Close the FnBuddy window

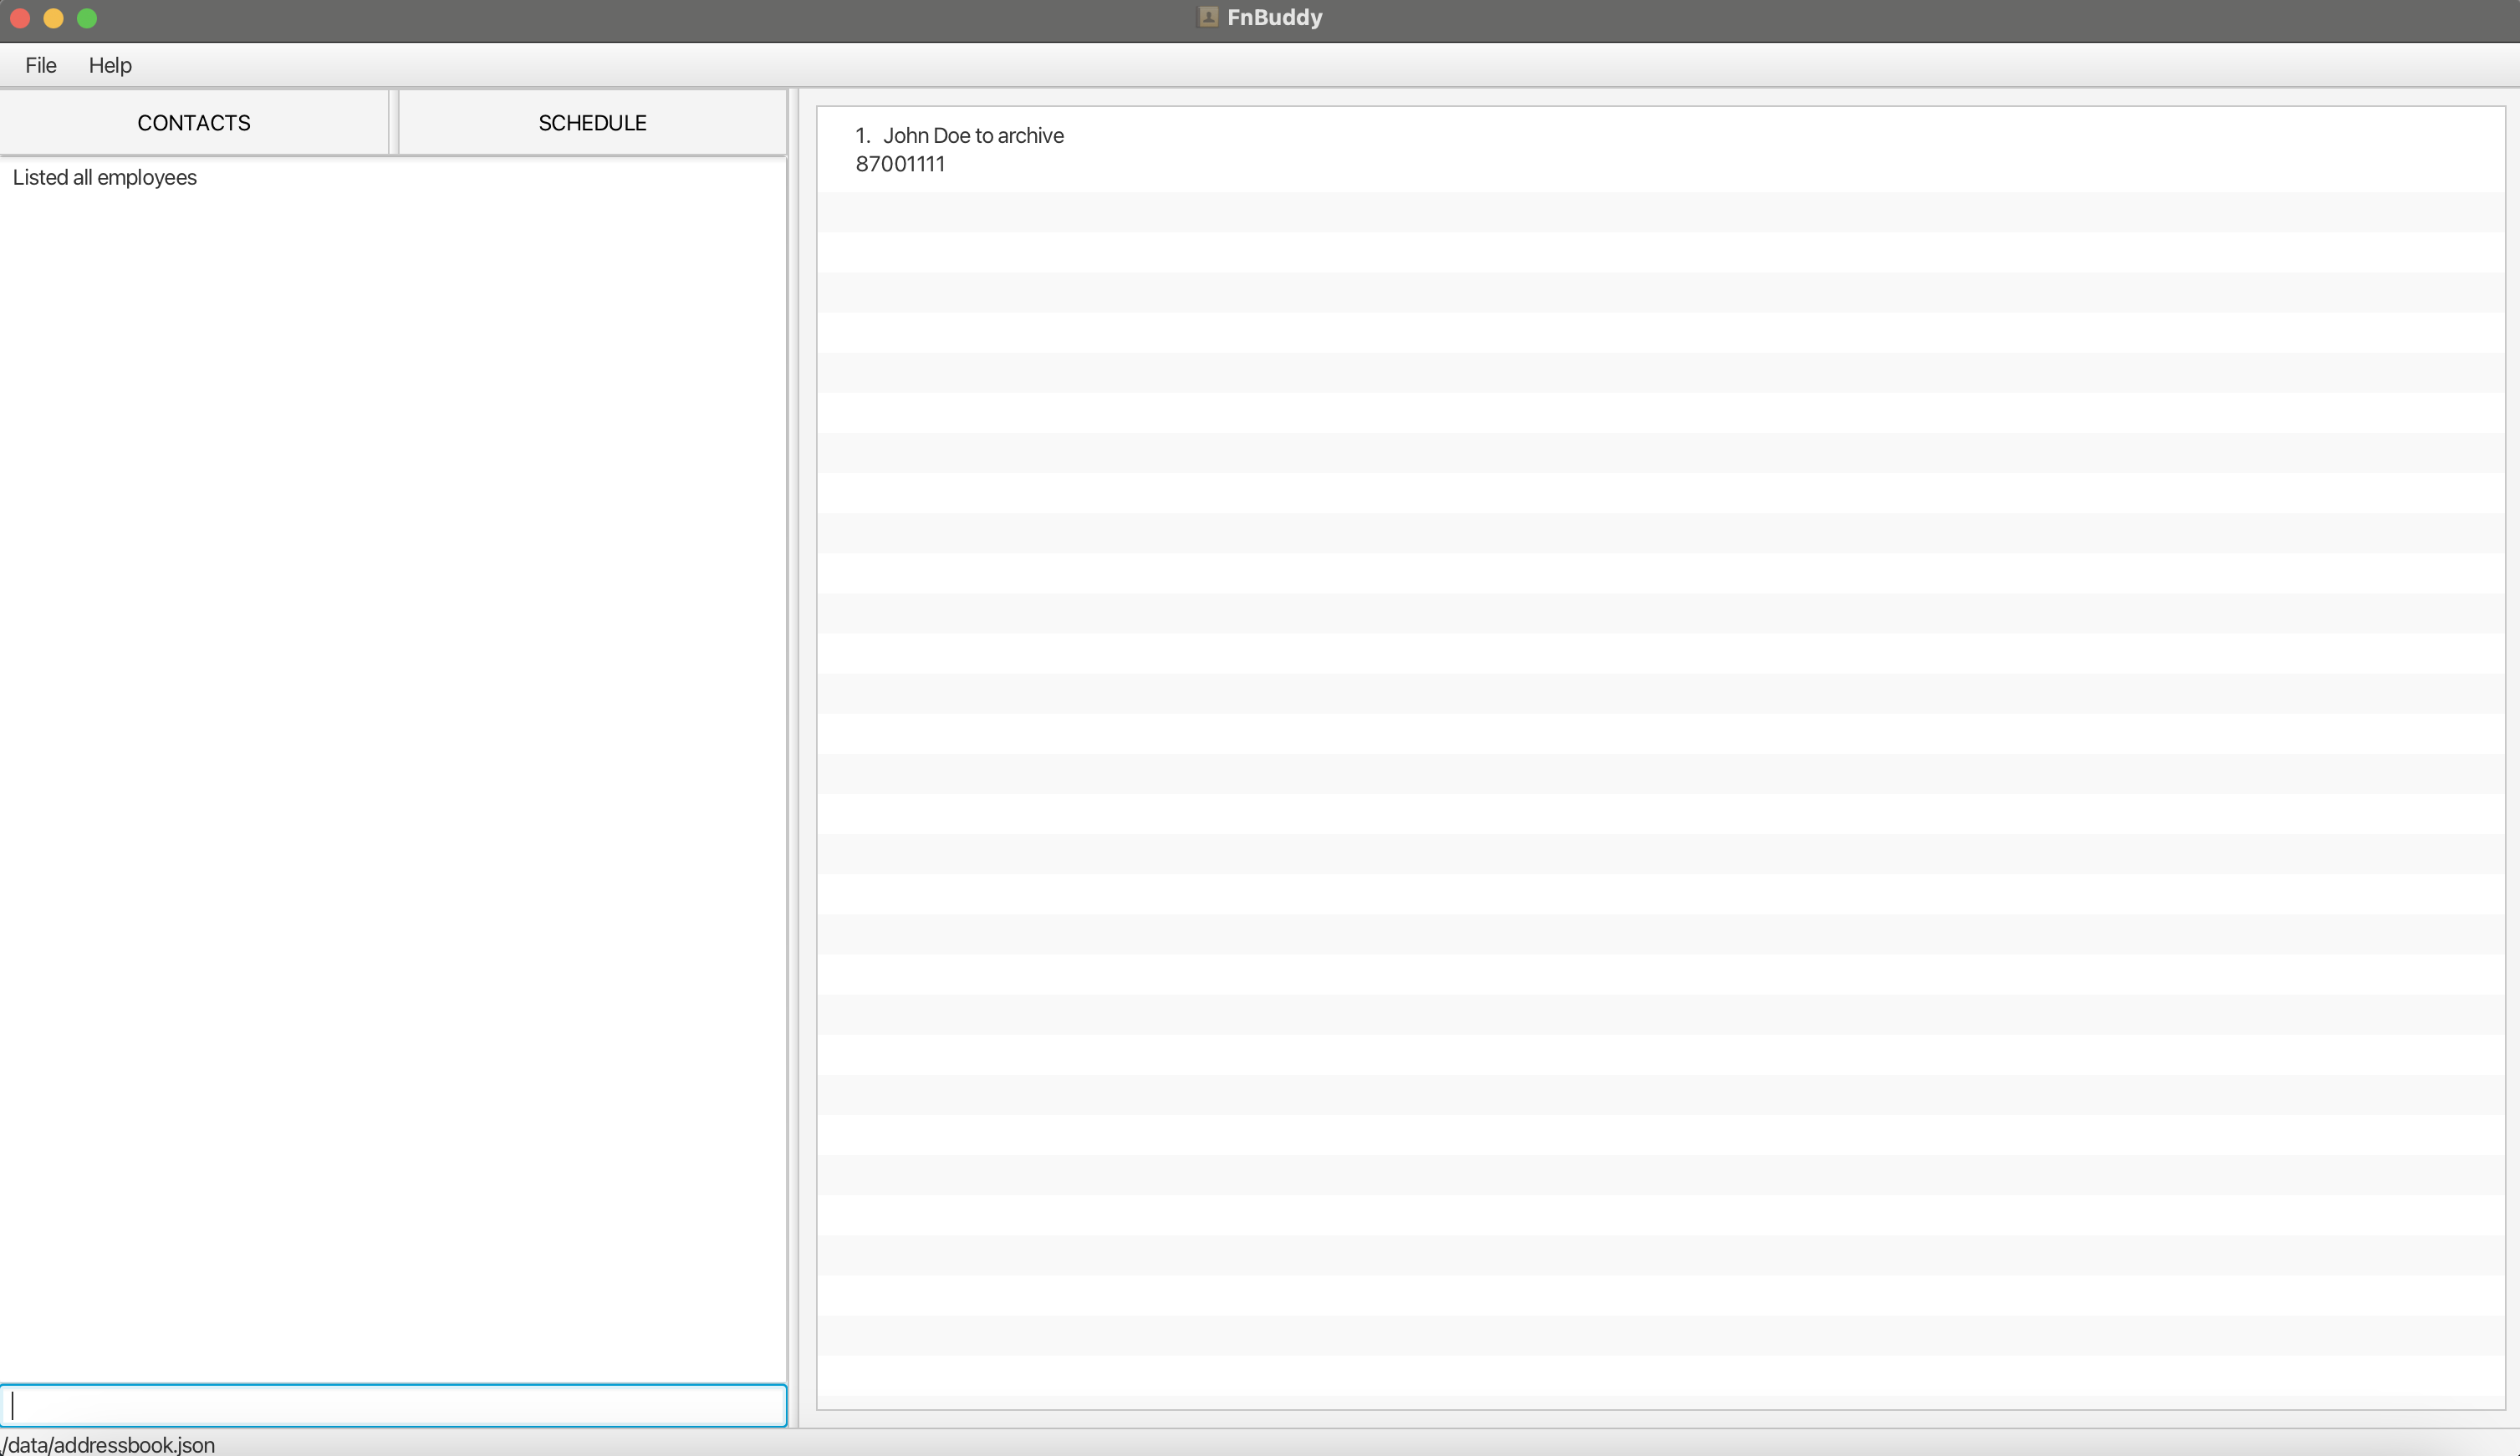(20, 18)
